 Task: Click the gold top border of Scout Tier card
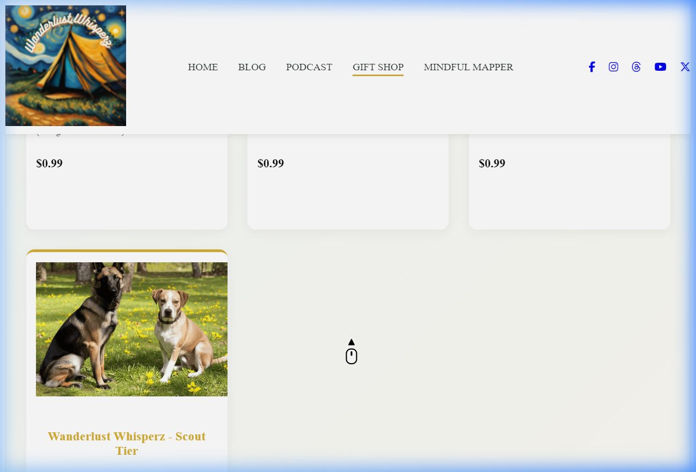coord(127,251)
